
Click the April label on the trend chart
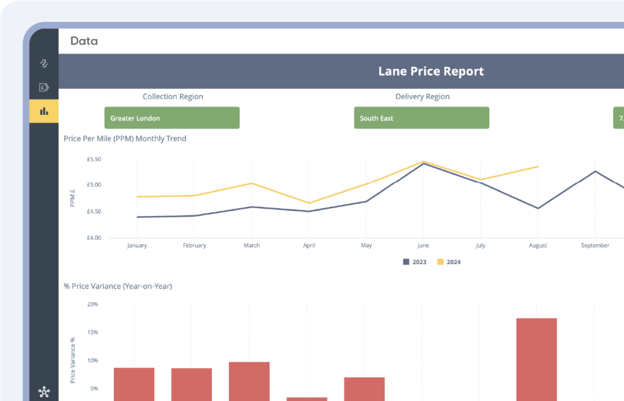click(309, 245)
